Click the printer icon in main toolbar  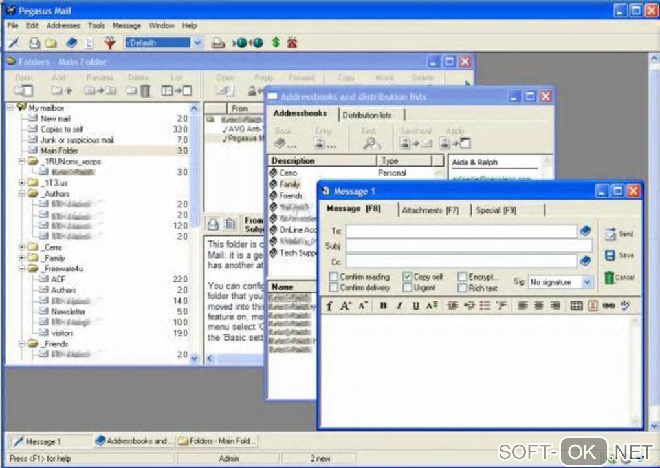pyautogui.click(x=217, y=43)
